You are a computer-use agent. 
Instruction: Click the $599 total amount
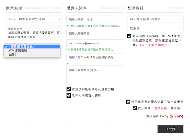pos(177,116)
